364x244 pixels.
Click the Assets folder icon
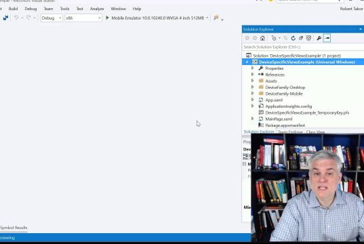(x=261, y=81)
